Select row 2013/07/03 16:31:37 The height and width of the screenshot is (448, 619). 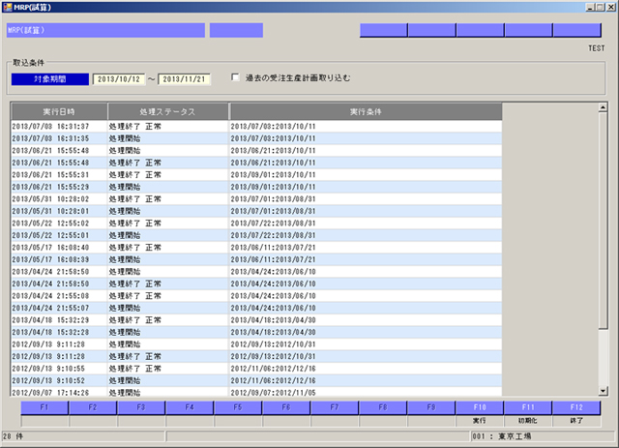tap(256, 127)
